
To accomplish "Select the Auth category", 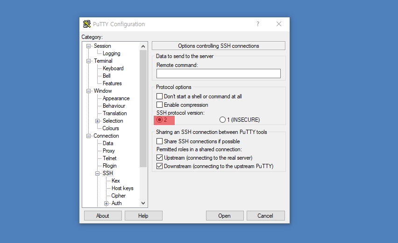I will [x=116, y=203].
